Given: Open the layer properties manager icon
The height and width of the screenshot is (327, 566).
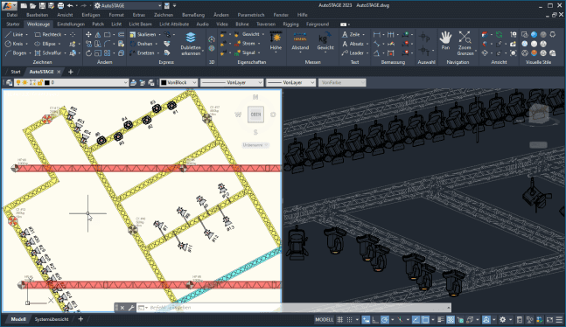Looking at the screenshot, I should (x=9, y=83).
